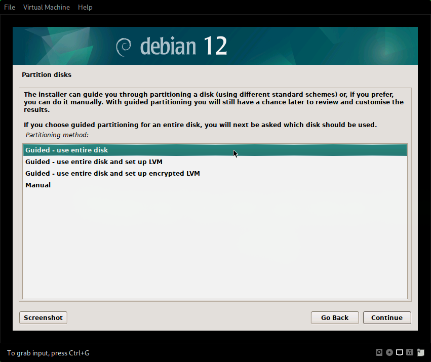This screenshot has width=431, height=362.
Task: Take an installer screenshot with Screenshot button
Action: click(x=43, y=317)
